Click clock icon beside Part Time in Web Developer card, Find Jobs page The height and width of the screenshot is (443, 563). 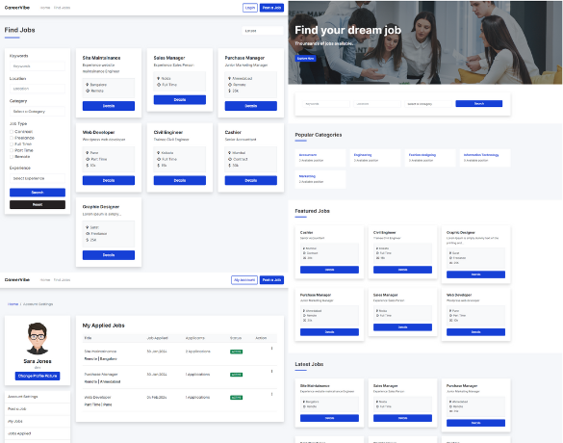coord(88,159)
